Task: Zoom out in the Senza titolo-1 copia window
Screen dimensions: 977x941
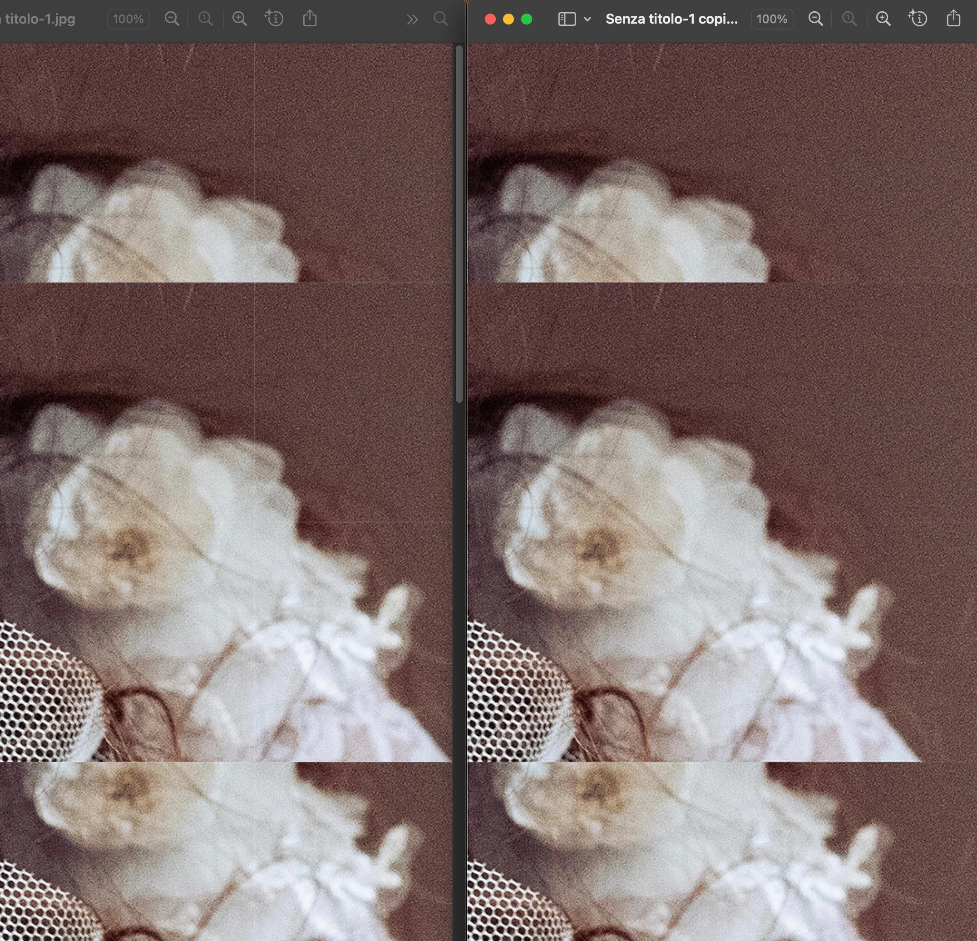Action: pos(815,19)
